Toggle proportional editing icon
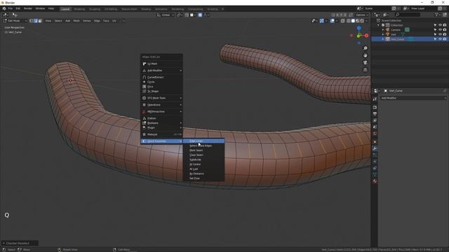 200,15
